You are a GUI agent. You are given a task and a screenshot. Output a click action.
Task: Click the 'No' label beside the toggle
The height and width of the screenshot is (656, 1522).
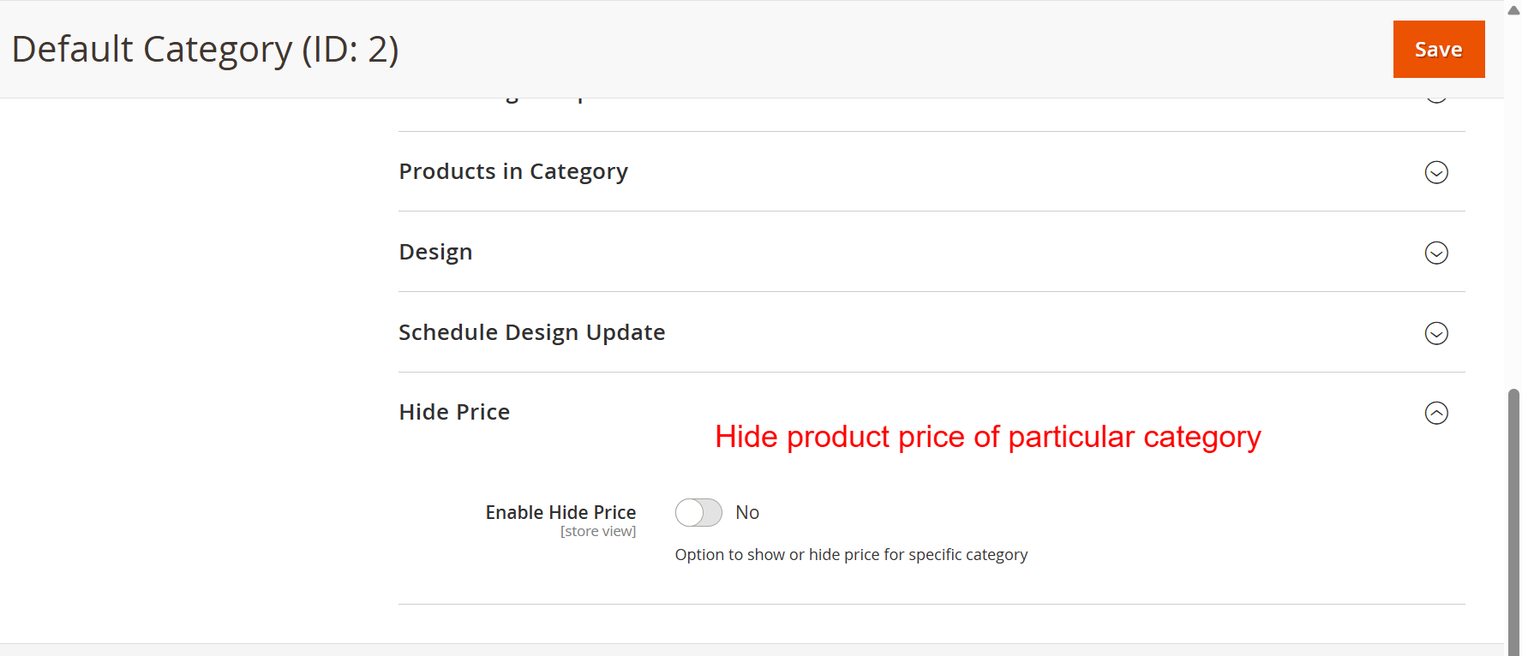[747, 513]
